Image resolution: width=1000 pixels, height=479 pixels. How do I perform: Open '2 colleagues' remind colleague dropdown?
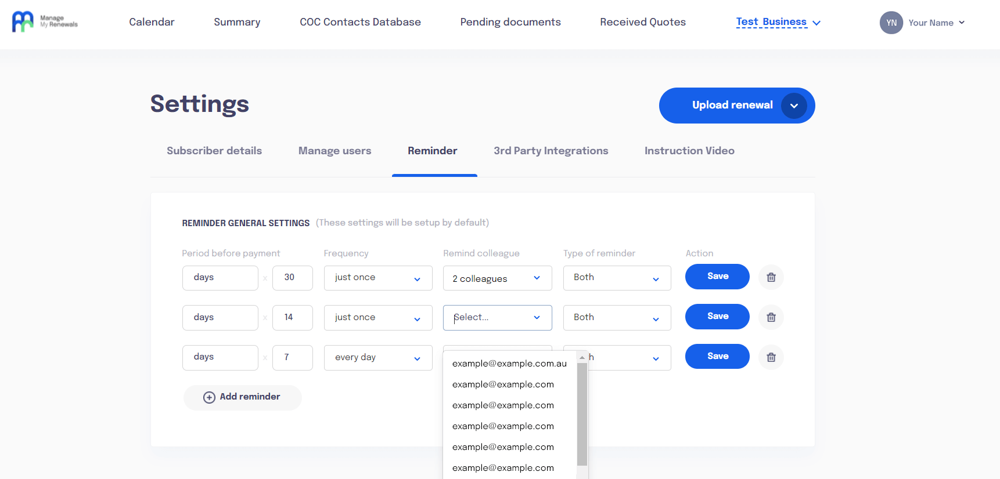(x=497, y=278)
